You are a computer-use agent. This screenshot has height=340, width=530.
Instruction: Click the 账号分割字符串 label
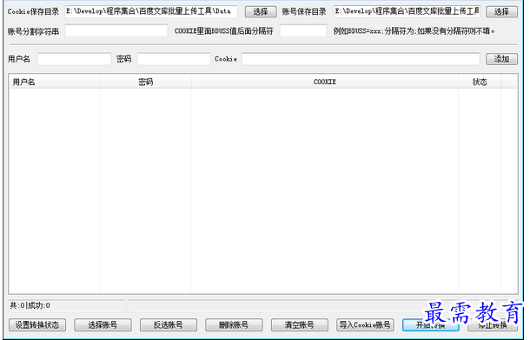click(x=33, y=31)
